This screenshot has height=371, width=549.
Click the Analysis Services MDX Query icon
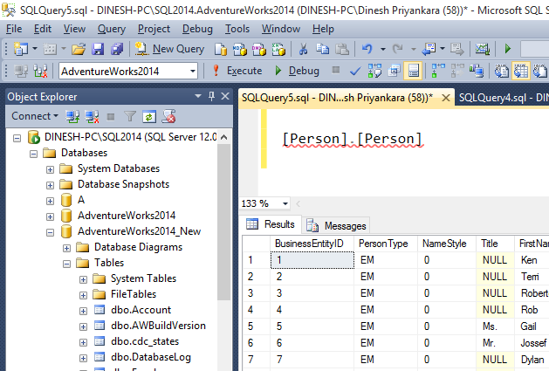[240, 49]
